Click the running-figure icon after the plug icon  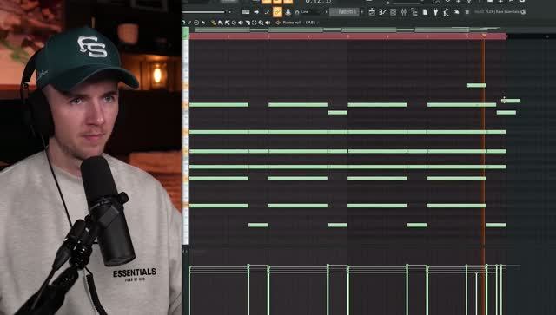pyautogui.click(x=446, y=12)
